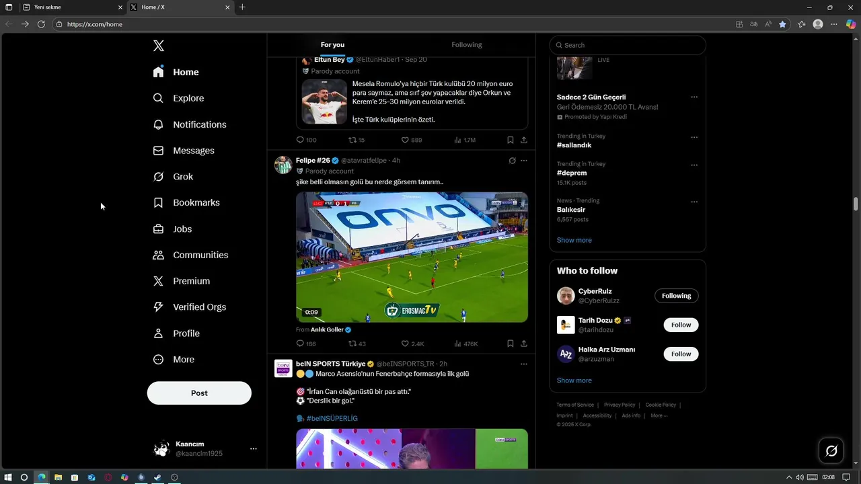Open more options for Yapı Kredi ad
This screenshot has width=861, height=484.
(694, 97)
